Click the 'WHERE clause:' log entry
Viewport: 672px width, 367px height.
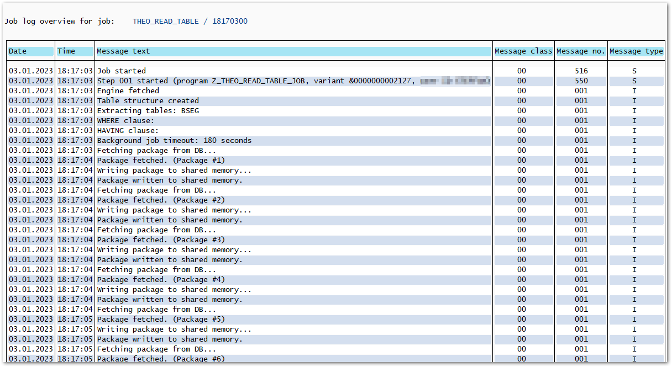click(126, 120)
